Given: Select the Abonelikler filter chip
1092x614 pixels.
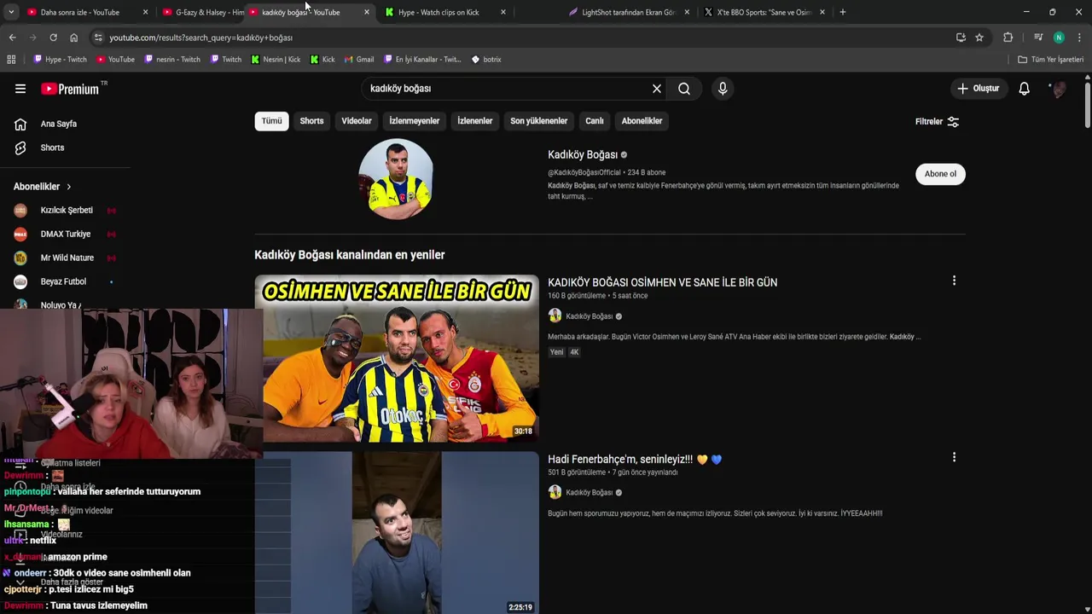Looking at the screenshot, I should pyautogui.click(x=642, y=121).
